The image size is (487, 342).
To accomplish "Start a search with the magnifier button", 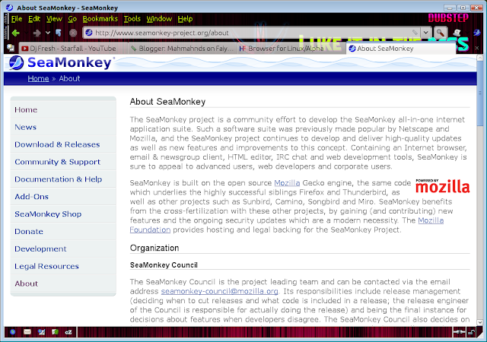I will tap(441, 32).
